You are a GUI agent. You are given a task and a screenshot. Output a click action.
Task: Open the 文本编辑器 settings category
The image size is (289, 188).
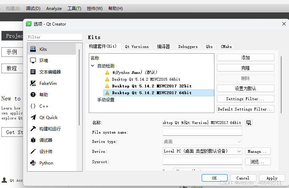click(50, 72)
